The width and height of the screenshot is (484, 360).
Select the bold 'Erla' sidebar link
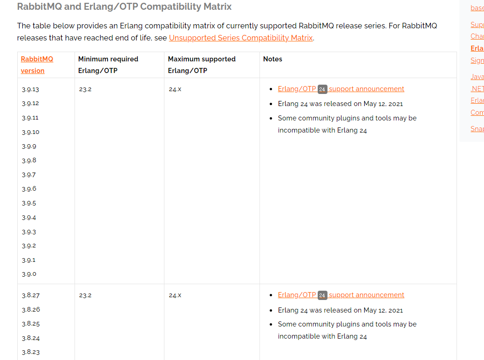pyautogui.click(x=477, y=48)
